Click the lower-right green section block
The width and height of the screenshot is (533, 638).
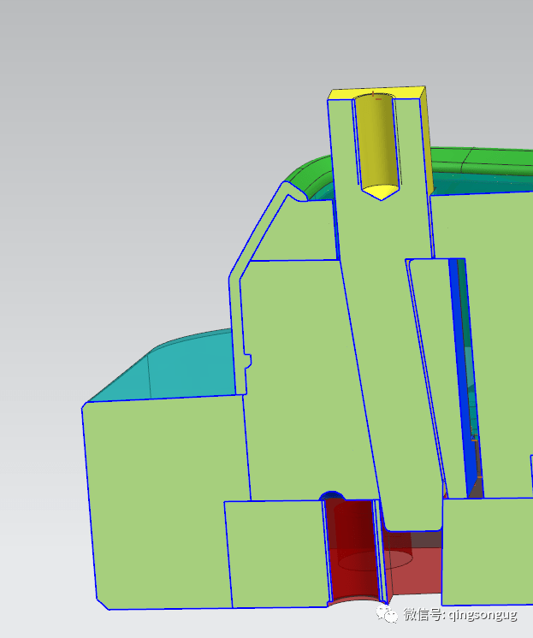tap(488, 552)
